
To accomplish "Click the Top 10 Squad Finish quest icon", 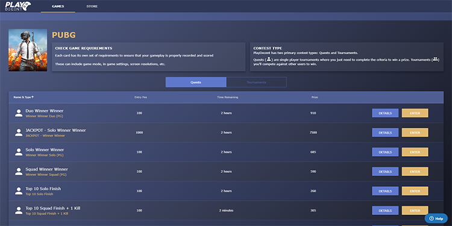I will [x=19, y=210].
